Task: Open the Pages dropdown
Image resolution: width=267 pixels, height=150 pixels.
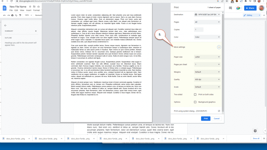Action: coord(207,22)
